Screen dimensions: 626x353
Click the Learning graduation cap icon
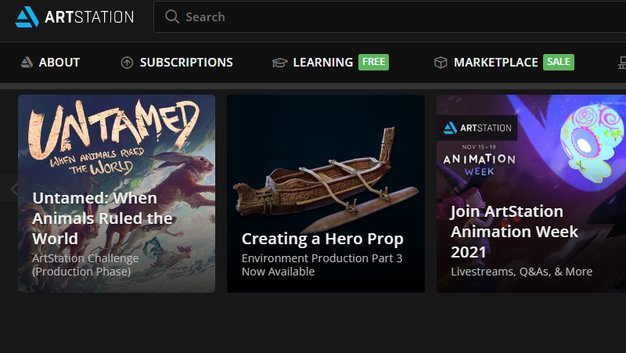[279, 63]
